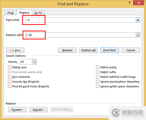
Task: Click the Replace All button
Action: pos(88,50)
